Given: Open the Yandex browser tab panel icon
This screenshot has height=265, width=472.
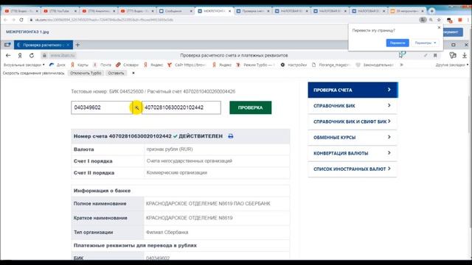Looking at the screenshot, I should (x=7, y=45).
